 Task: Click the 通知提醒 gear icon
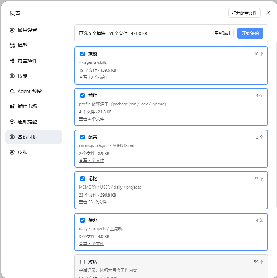coord(12,122)
